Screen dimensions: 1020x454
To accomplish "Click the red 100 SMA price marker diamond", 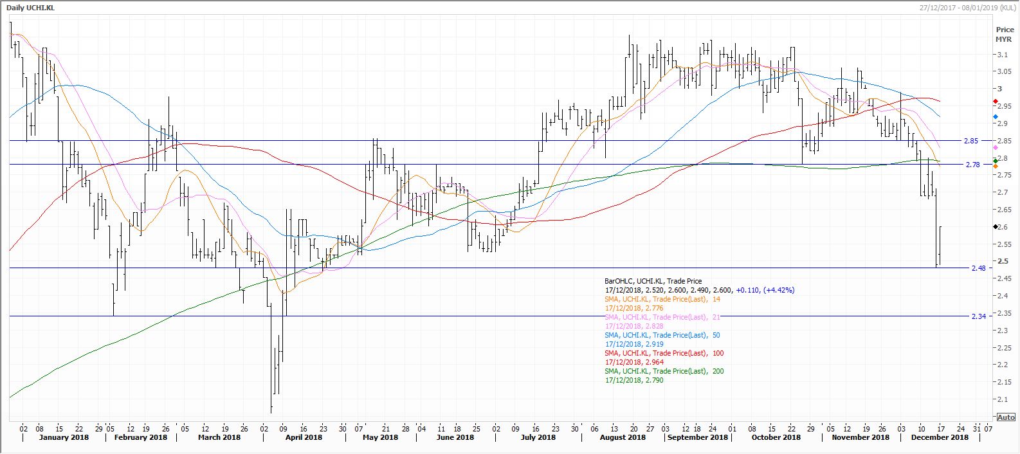I will [996, 102].
